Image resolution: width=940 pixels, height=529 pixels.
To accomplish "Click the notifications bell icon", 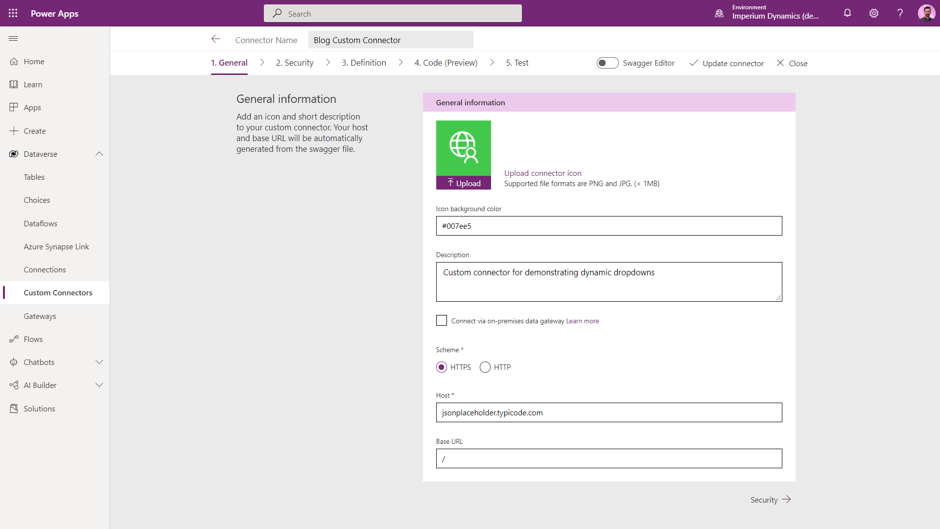I will [847, 13].
